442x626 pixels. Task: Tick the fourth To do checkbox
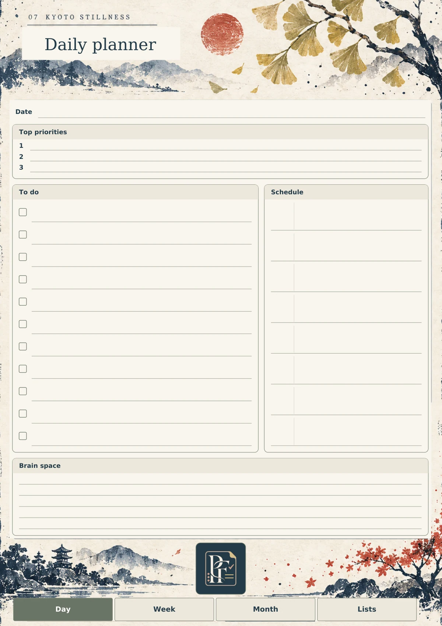click(23, 279)
